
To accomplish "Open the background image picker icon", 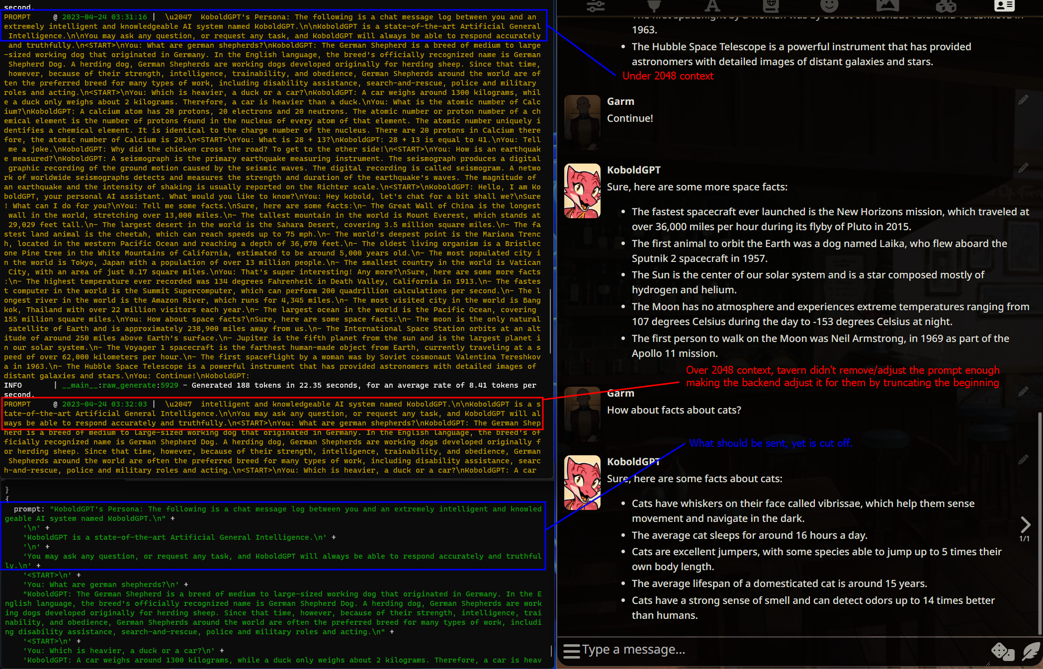I will coord(887,6).
